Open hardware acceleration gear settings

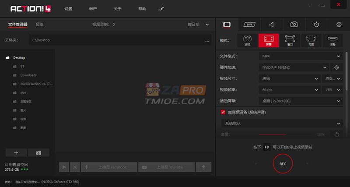336,67
